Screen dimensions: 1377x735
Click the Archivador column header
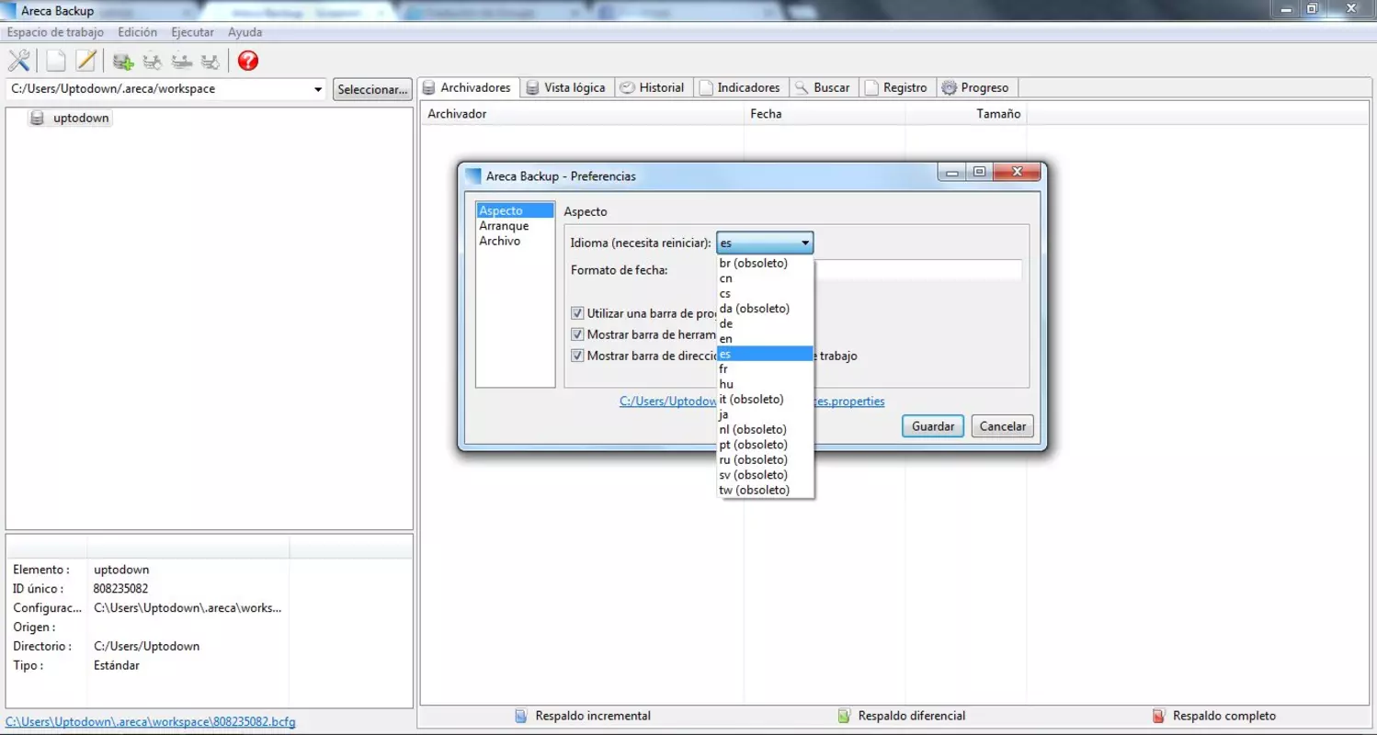tap(582, 114)
